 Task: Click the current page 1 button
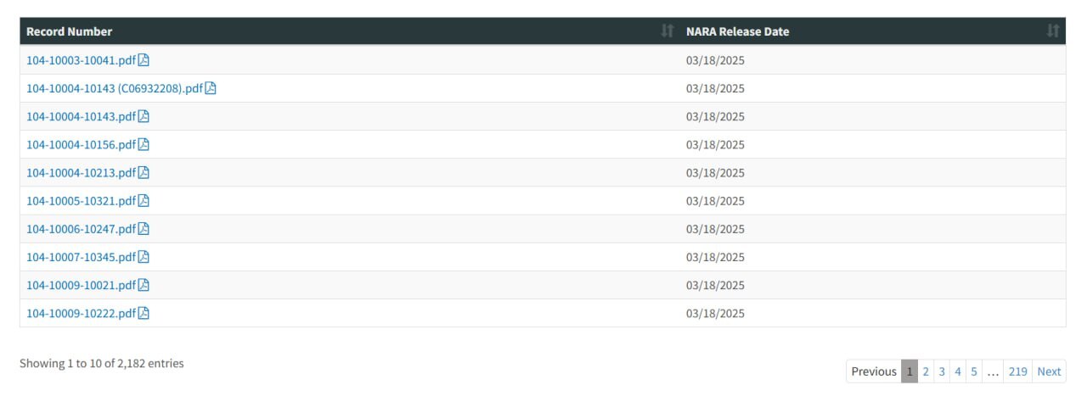(910, 371)
